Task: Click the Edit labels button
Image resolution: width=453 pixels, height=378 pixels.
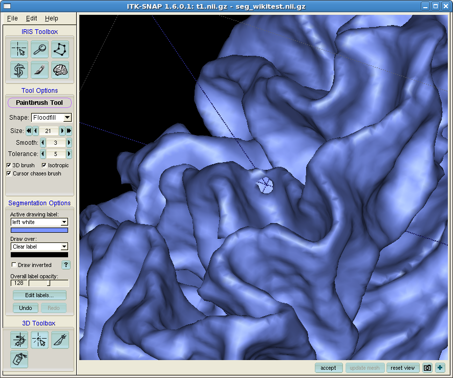Action: tap(39, 296)
